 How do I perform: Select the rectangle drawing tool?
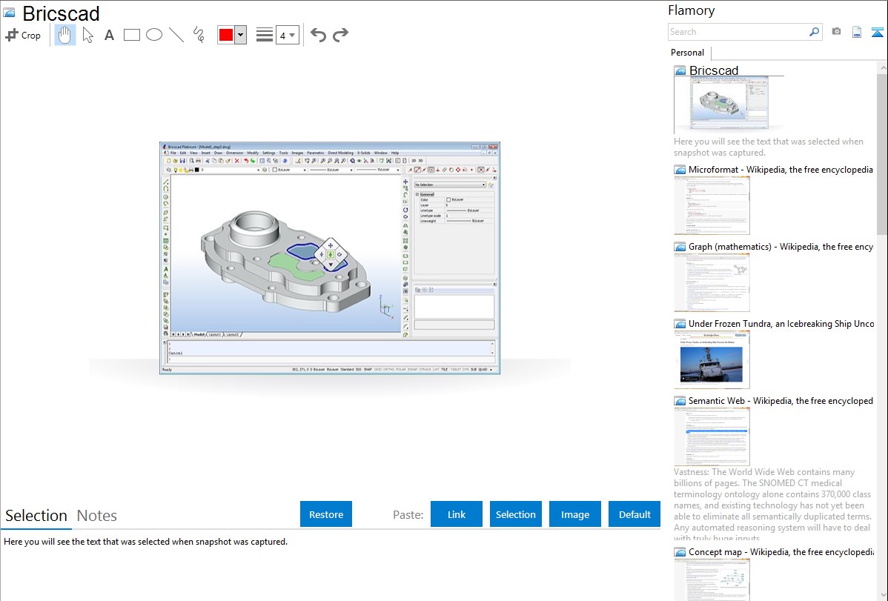[x=131, y=35]
